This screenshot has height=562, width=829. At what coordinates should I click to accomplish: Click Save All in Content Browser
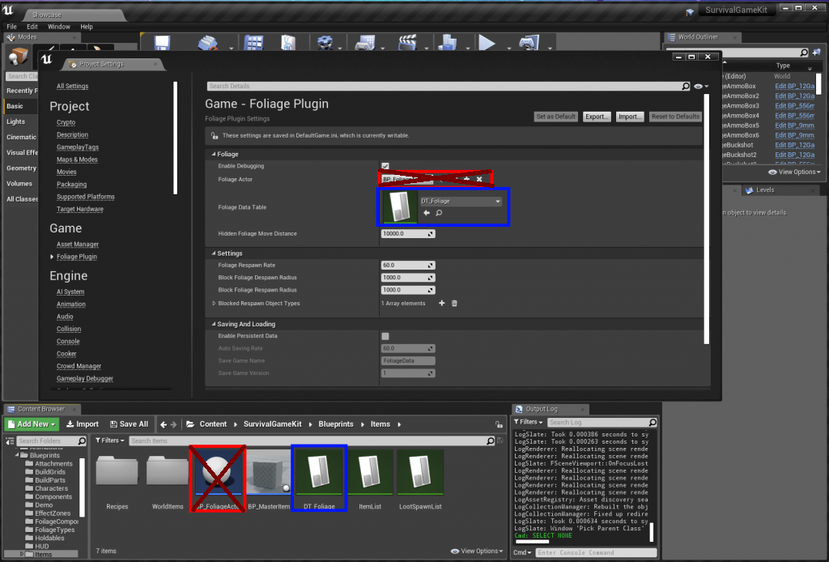pos(129,424)
